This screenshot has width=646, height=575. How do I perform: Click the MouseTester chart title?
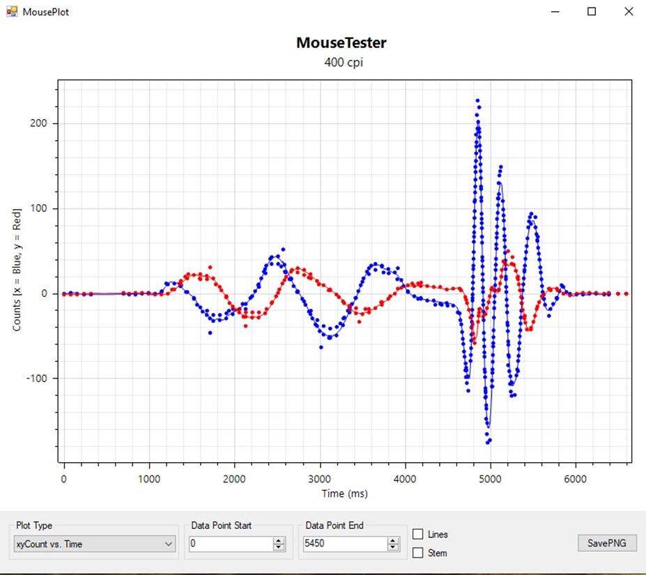pos(341,43)
